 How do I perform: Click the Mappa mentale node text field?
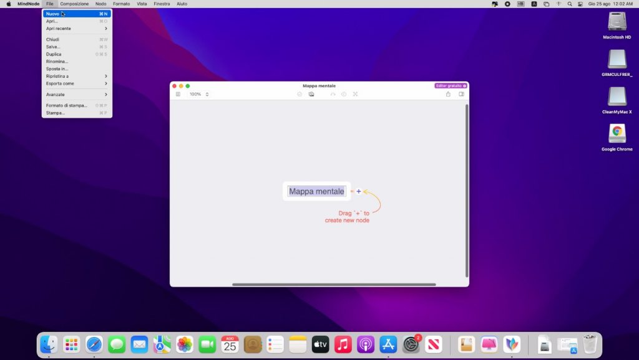[316, 191]
